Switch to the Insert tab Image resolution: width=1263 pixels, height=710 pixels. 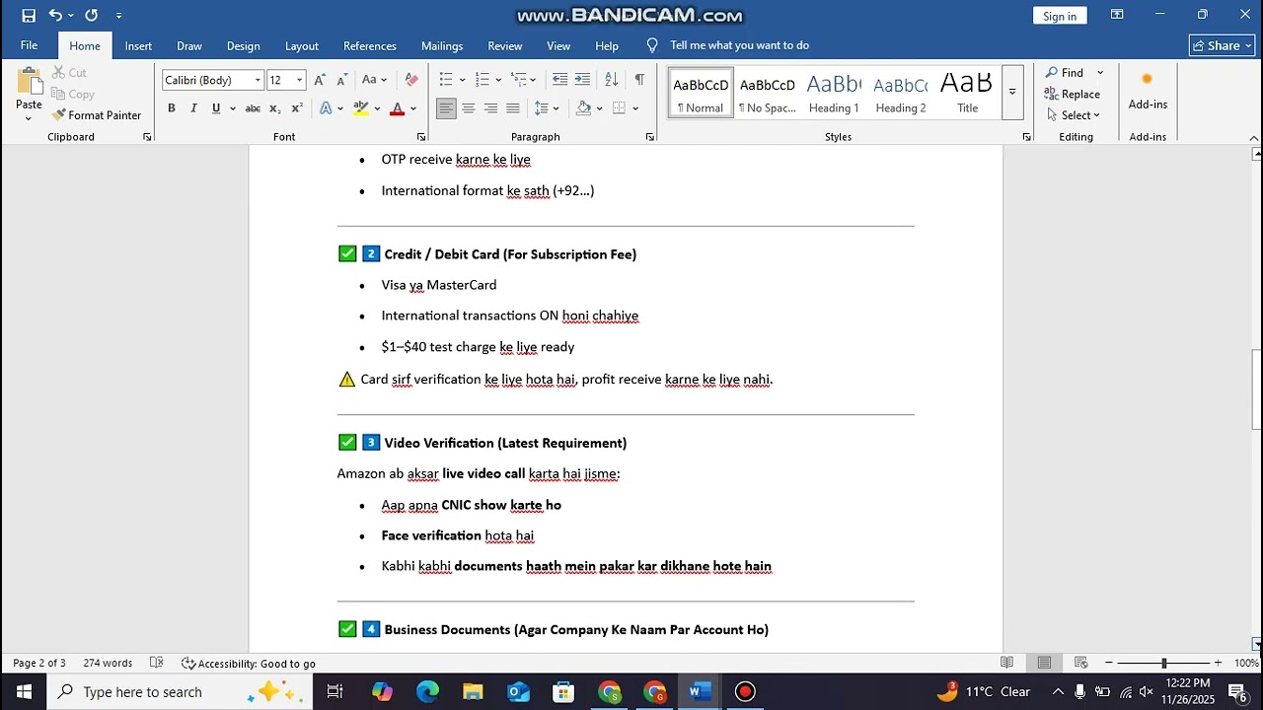pos(138,45)
